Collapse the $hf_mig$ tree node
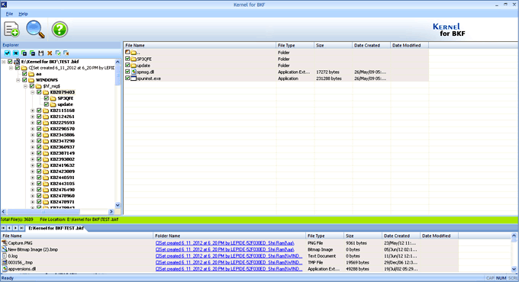 click(x=25, y=86)
